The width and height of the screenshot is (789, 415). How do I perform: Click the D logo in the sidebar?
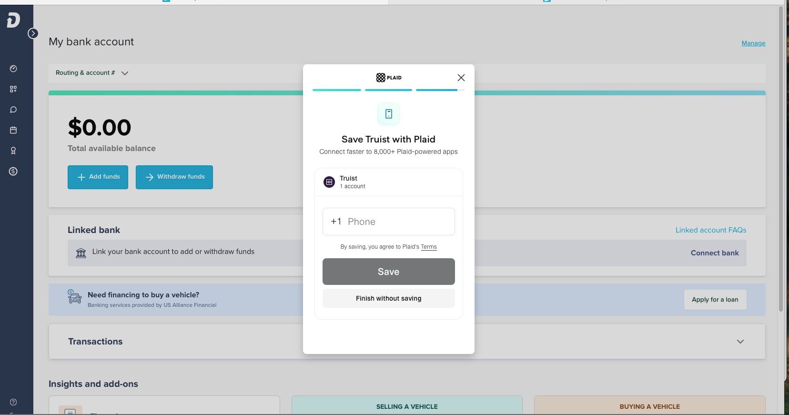pyautogui.click(x=13, y=20)
